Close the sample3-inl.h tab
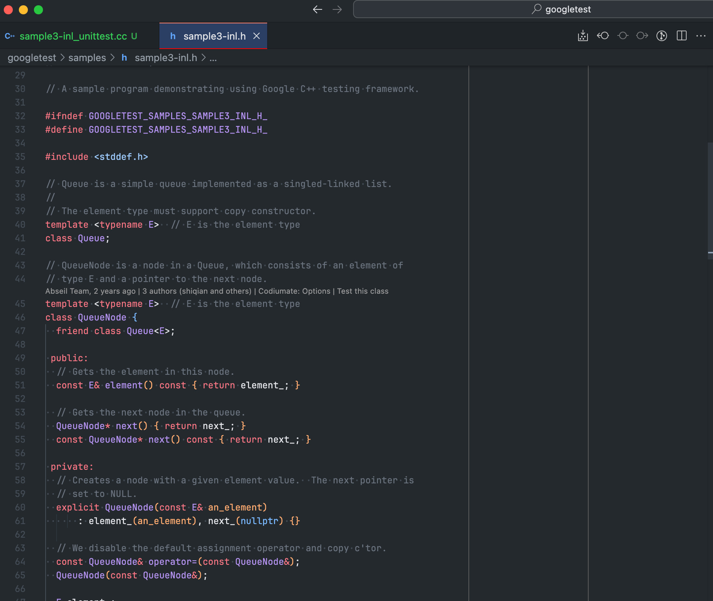Image resolution: width=713 pixels, height=601 pixels. (x=257, y=36)
